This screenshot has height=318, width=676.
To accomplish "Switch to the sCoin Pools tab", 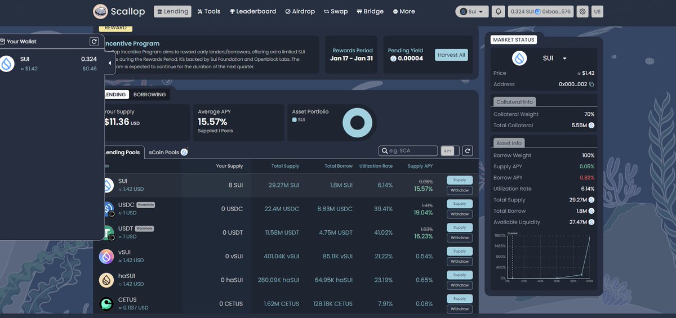I will point(168,153).
